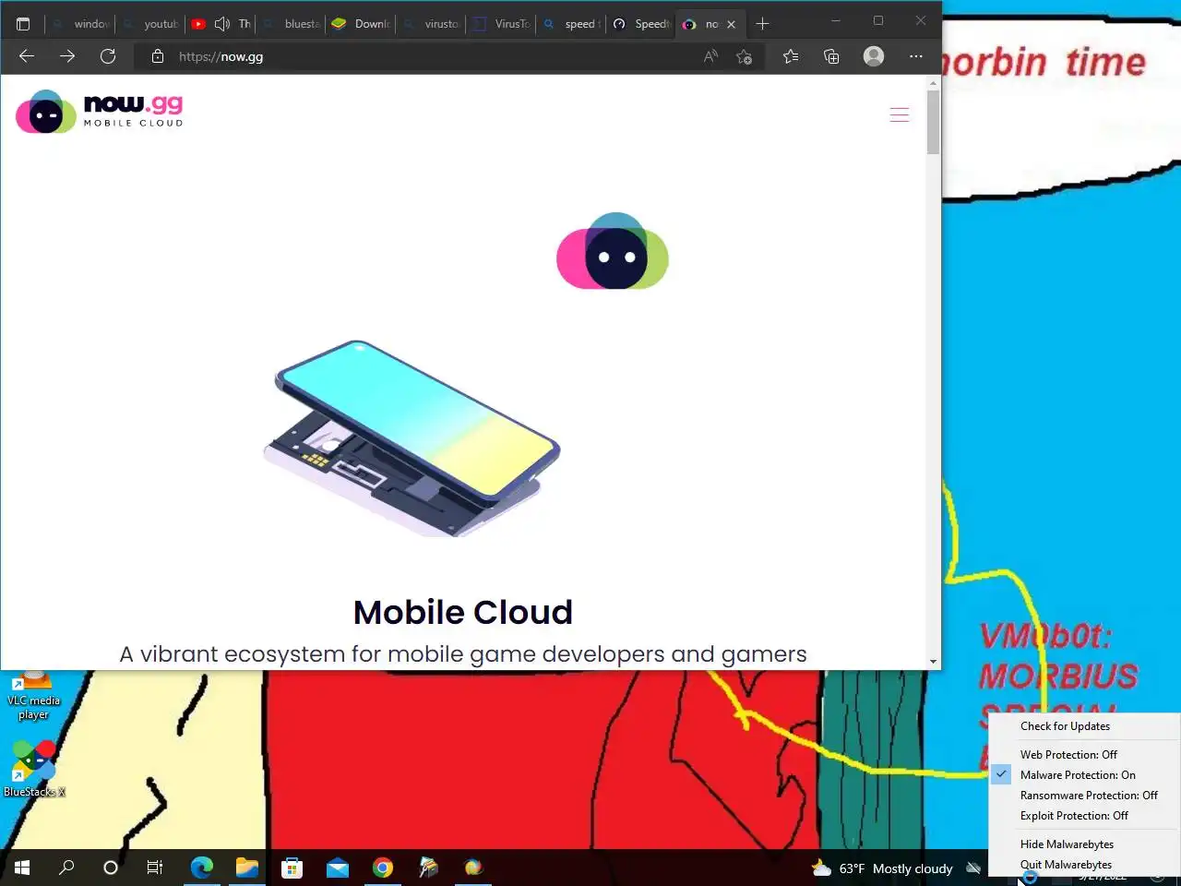Click the now.gg Mobile Cloud logo
The height and width of the screenshot is (886, 1181).
pyautogui.click(x=100, y=112)
